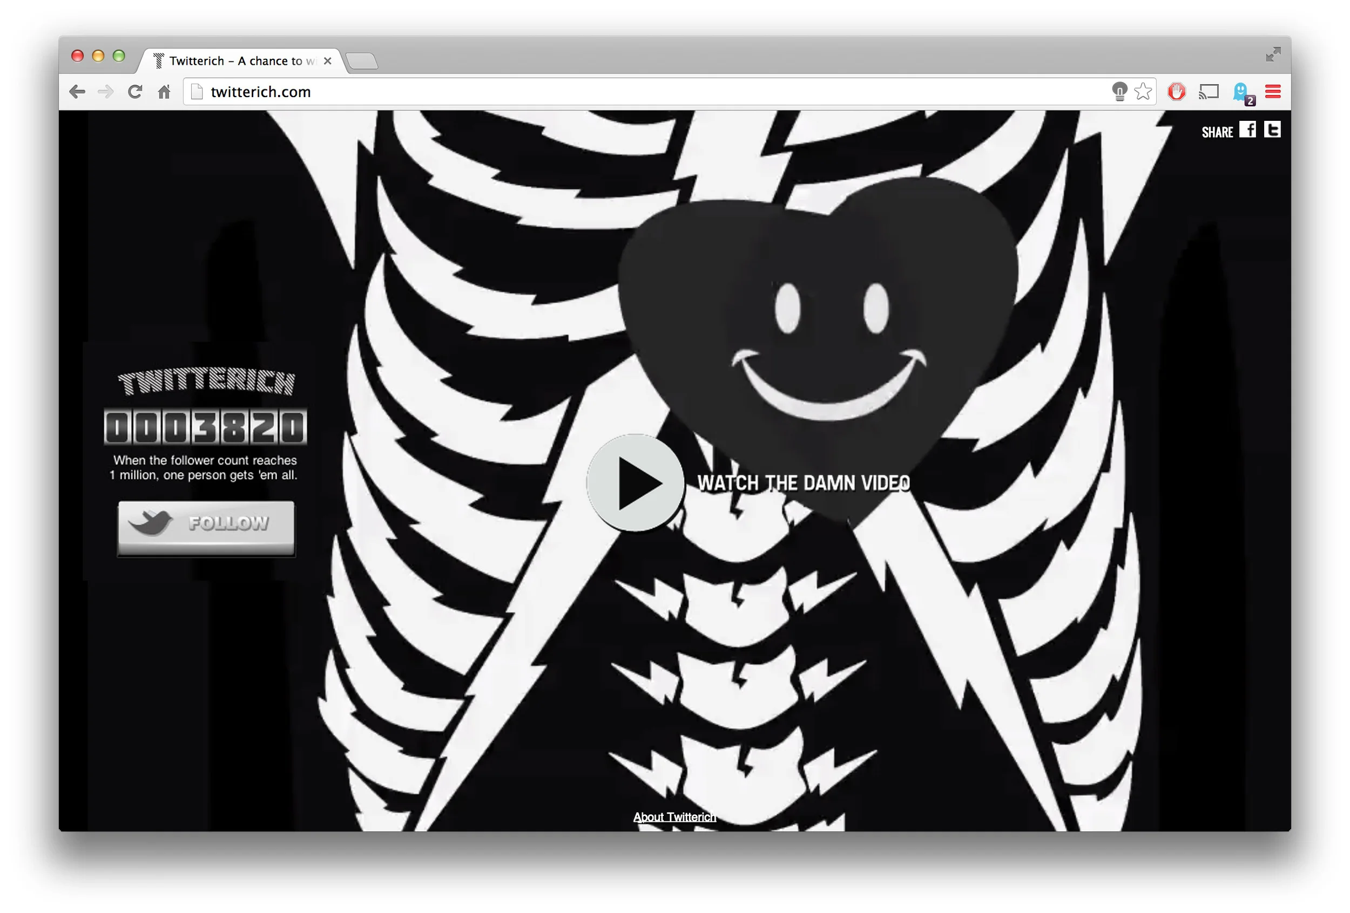Share on Twitter icon
This screenshot has height=913, width=1350.
click(x=1272, y=130)
